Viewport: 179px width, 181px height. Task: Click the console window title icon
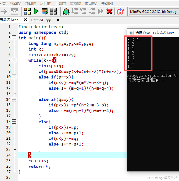(132, 33)
